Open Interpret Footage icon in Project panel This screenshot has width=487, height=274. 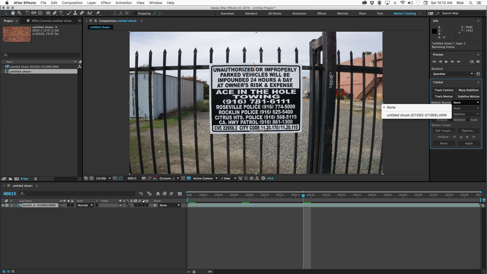(4, 179)
